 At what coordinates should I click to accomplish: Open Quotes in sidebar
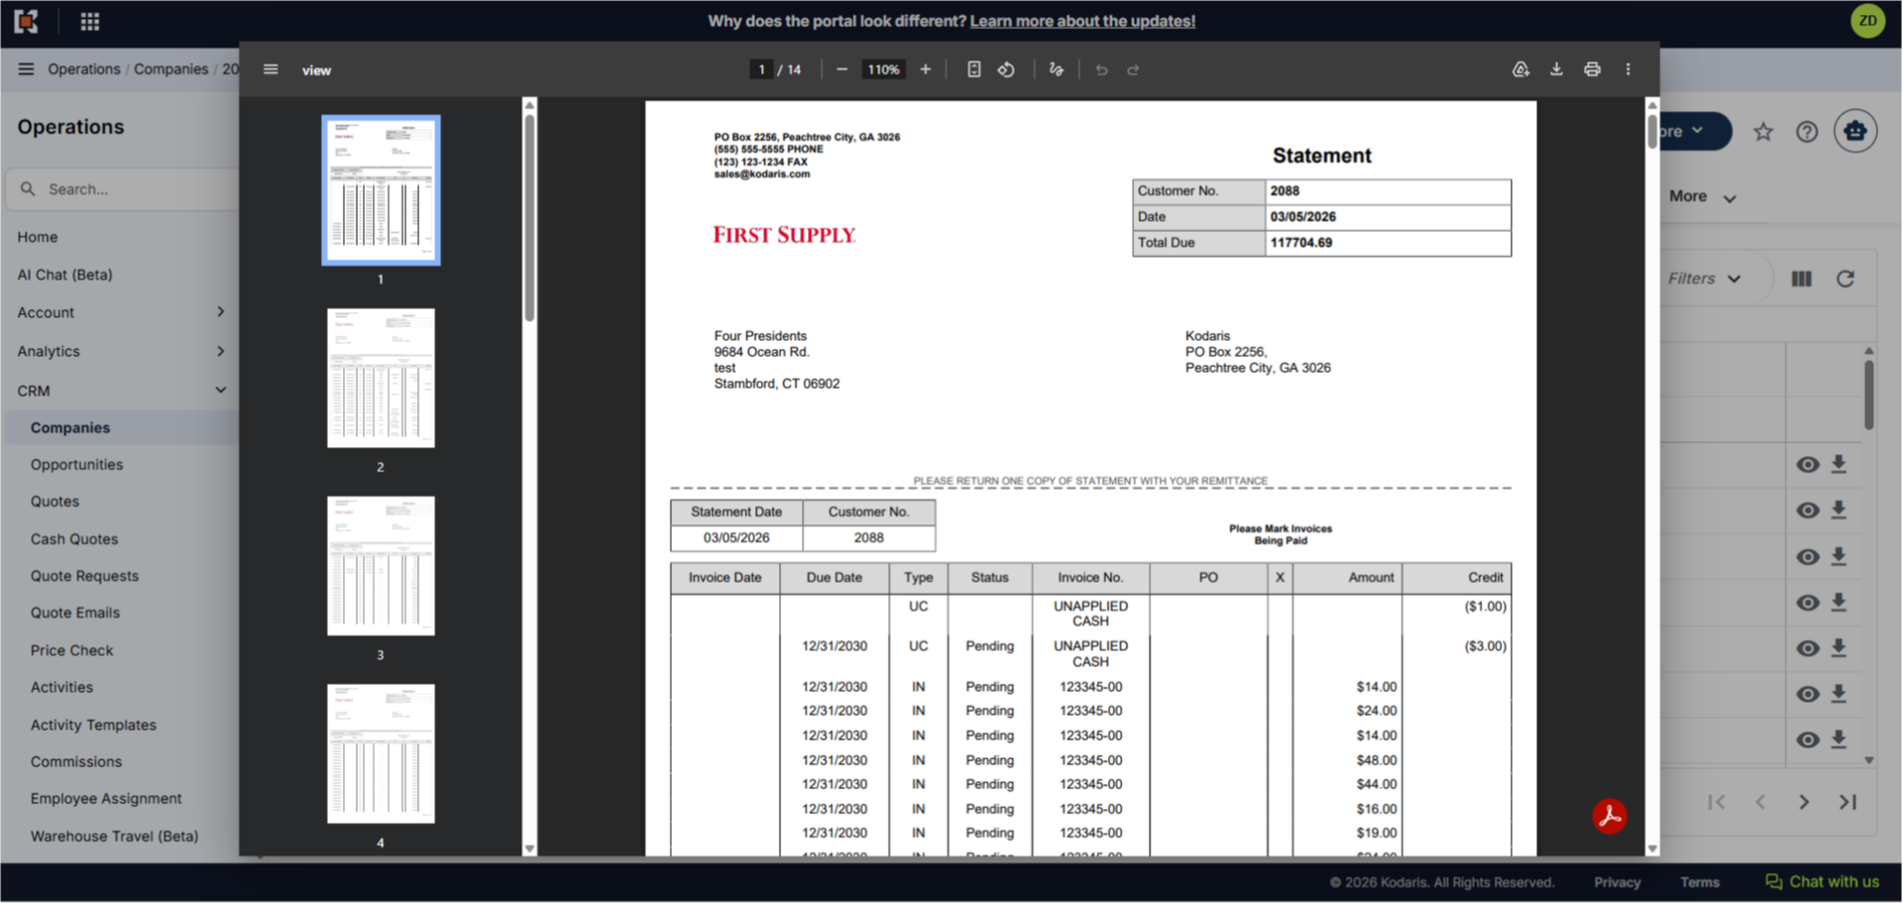[x=55, y=502]
